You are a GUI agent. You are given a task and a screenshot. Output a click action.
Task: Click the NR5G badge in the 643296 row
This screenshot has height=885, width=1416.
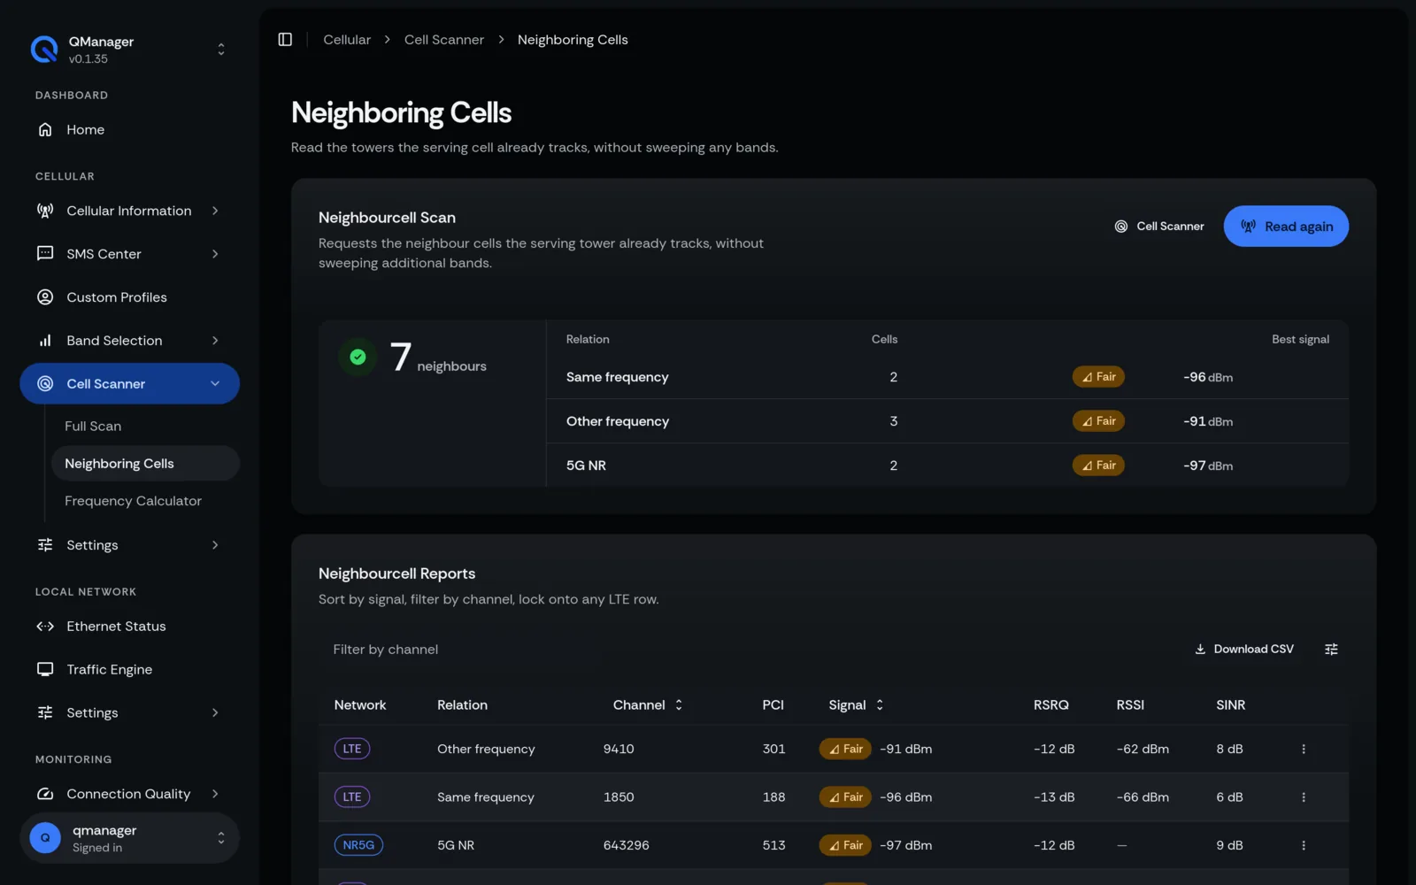358,845
